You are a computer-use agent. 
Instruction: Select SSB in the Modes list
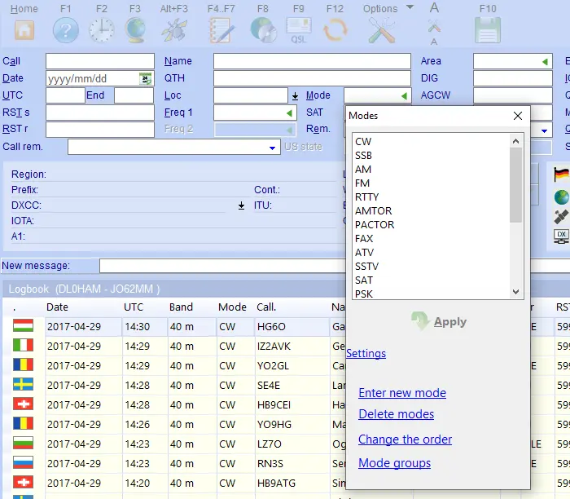click(x=363, y=156)
